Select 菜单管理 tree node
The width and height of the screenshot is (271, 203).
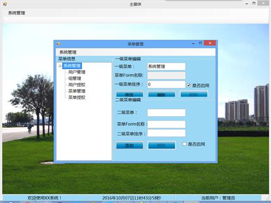point(77,91)
